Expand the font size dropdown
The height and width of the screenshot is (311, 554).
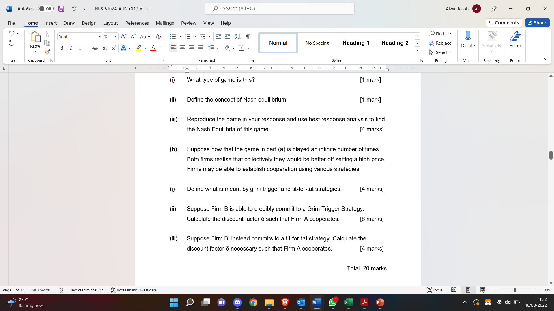(x=116, y=37)
